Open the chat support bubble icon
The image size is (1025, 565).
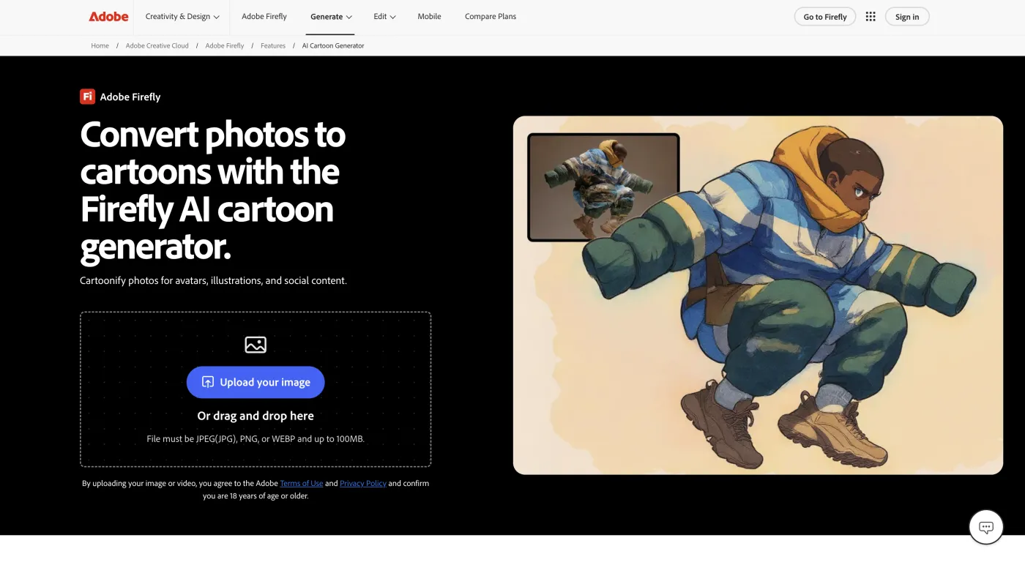coord(985,527)
